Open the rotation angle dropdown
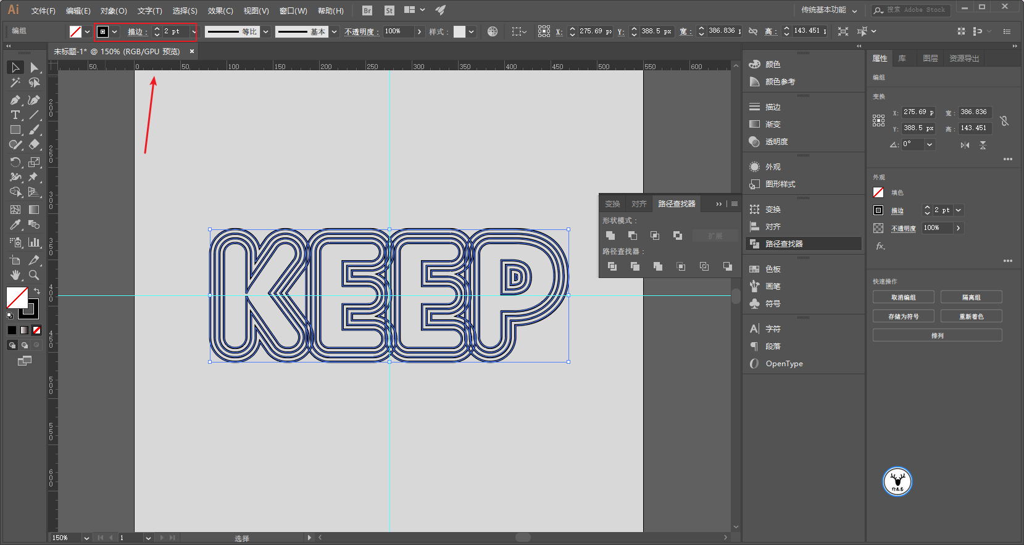The height and width of the screenshot is (545, 1024). (930, 144)
